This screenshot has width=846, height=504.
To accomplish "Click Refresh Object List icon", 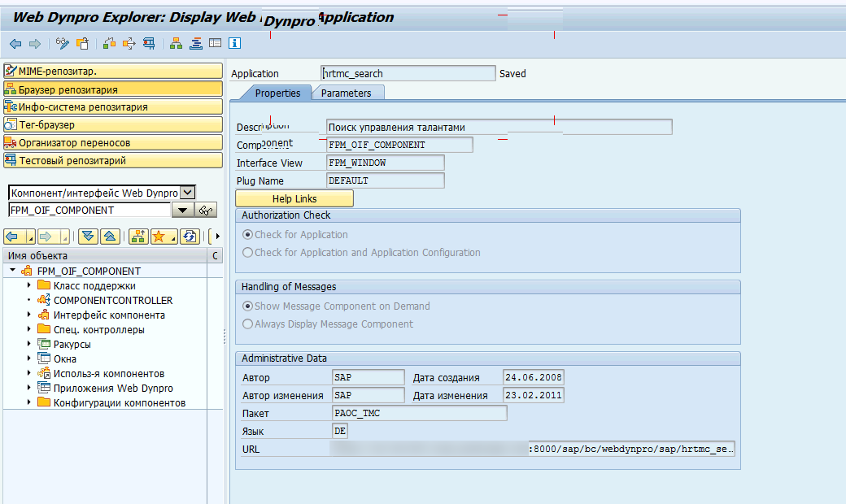I will [190, 236].
